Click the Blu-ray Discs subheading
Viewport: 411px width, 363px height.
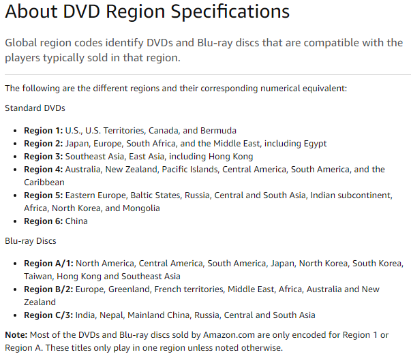click(x=31, y=240)
